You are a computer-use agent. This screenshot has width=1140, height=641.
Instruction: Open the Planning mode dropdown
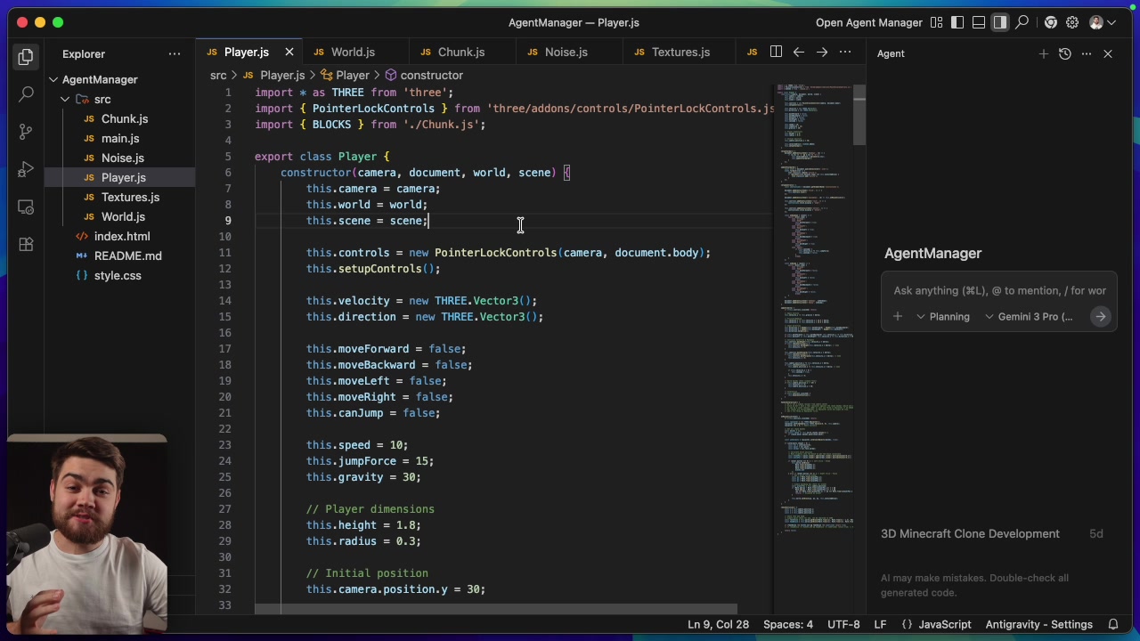(944, 316)
